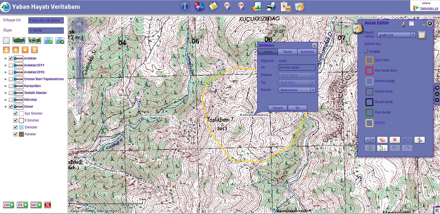Enable the Avlaklar2010 layer checkbox
Image resolution: width=440 pixels, height=214 pixels.
[x=11, y=72]
